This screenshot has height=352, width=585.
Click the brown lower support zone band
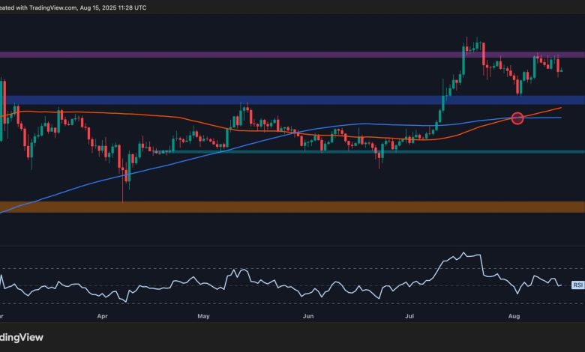tap(292, 207)
